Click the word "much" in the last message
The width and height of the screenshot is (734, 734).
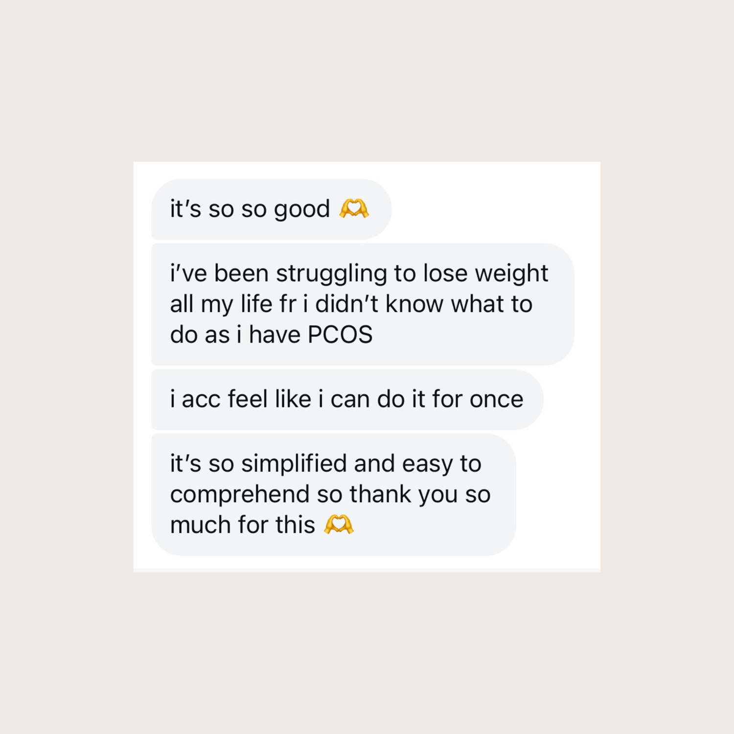coord(200,525)
